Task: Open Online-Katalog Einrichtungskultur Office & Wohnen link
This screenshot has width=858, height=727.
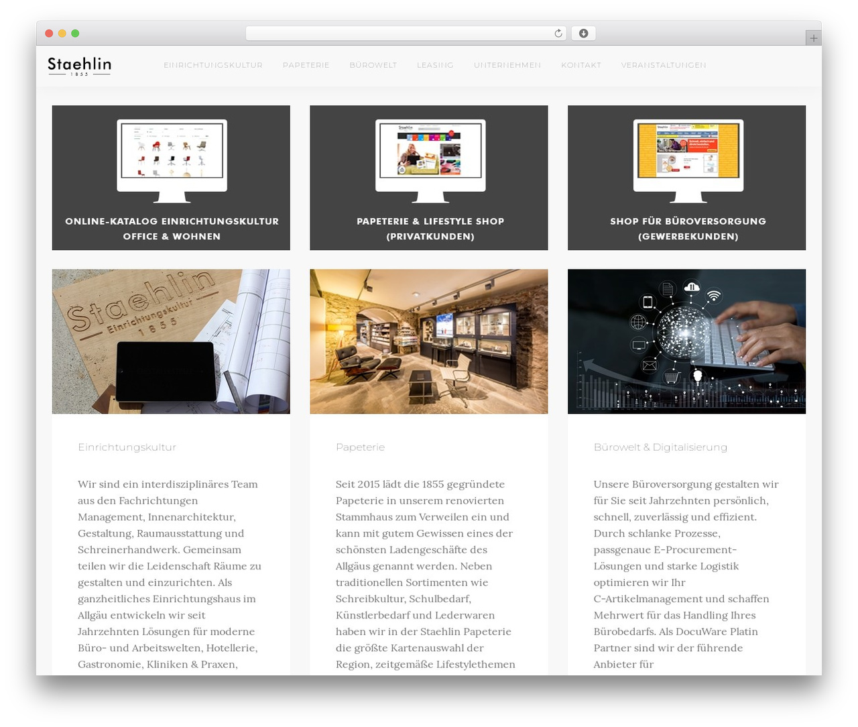Action: click(172, 229)
